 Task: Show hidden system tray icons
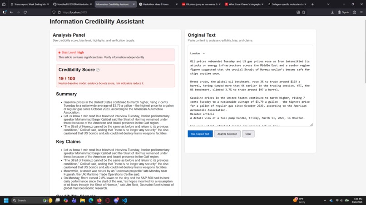point(325,200)
